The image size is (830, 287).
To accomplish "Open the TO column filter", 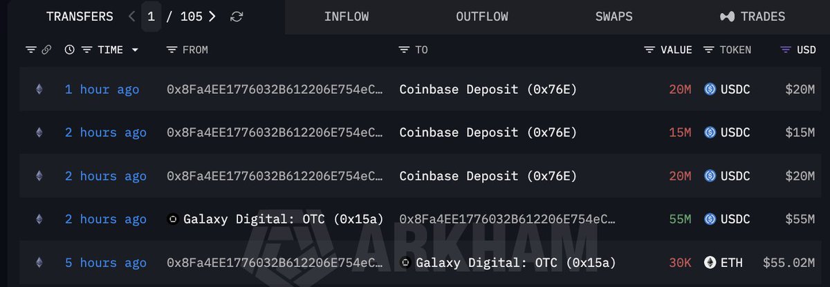I will click(404, 50).
